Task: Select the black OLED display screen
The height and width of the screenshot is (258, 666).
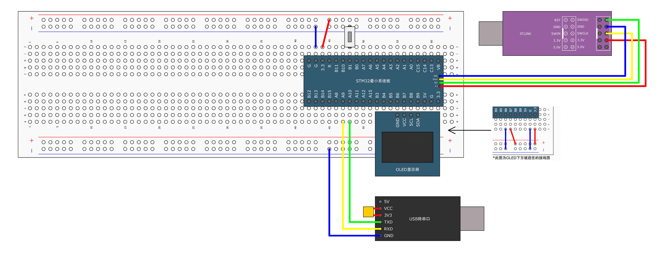Action: (x=407, y=147)
